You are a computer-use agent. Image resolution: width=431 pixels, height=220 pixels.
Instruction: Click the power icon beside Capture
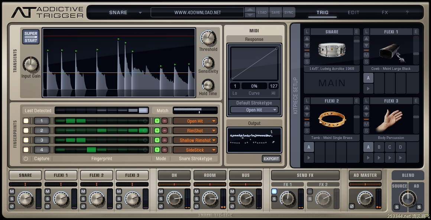(x=26, y=159)
